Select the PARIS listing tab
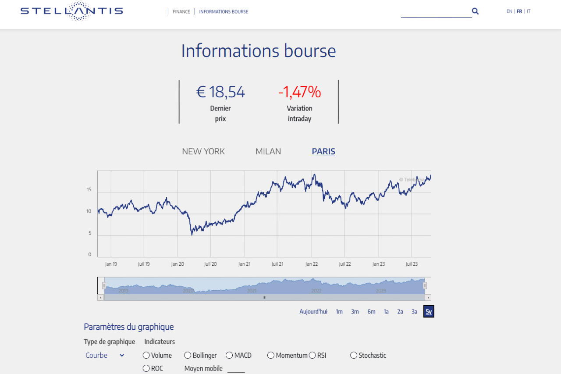561x374 pixels. coord(323,151)
